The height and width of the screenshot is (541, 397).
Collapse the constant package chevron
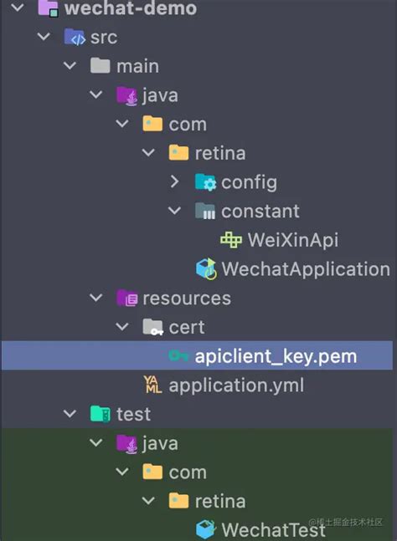point(174,210)
